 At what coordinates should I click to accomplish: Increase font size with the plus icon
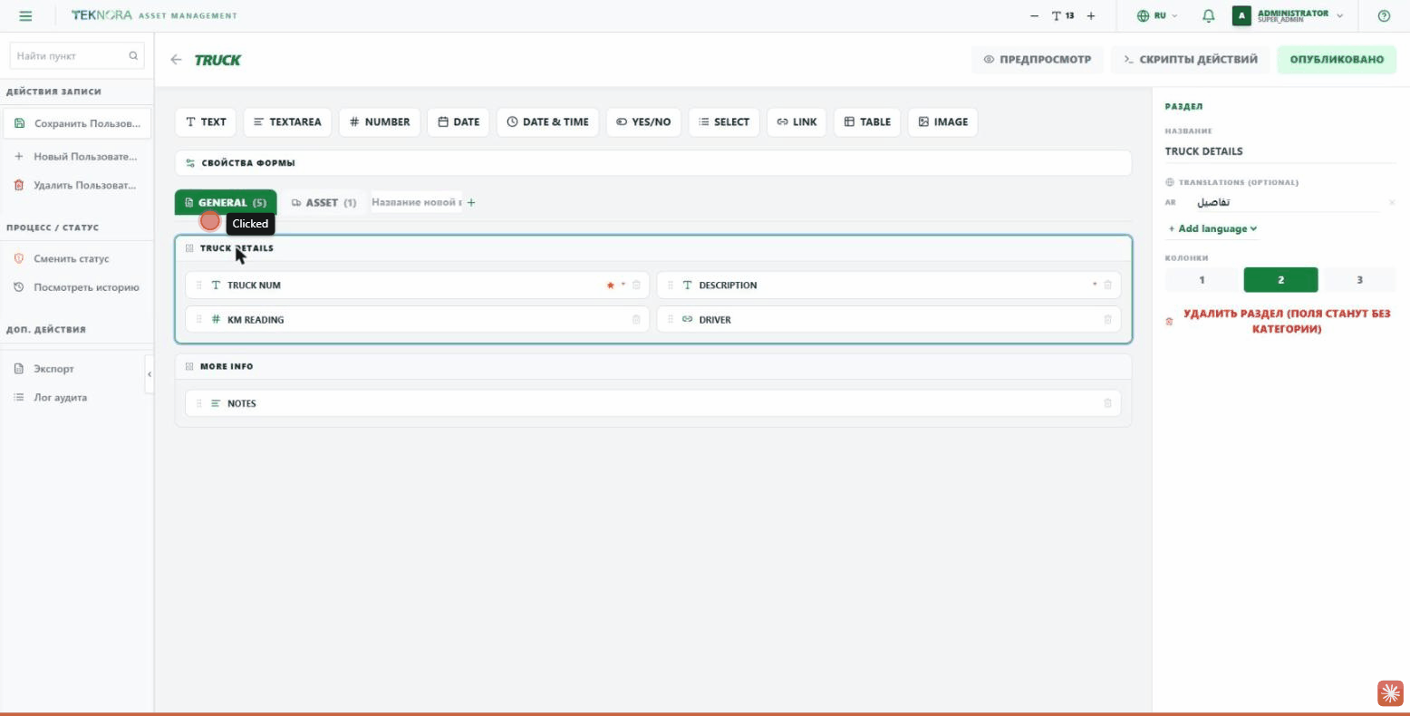click(1091, 15)
